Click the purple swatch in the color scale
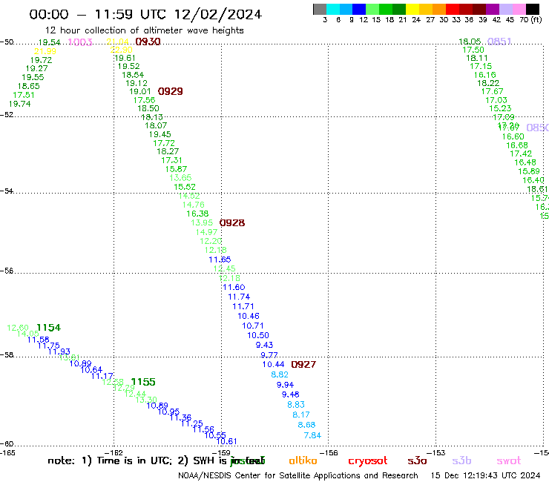The width and height of the screenshot is (549, 482). click(493, 9)
